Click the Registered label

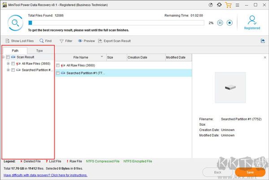[252, 28]
